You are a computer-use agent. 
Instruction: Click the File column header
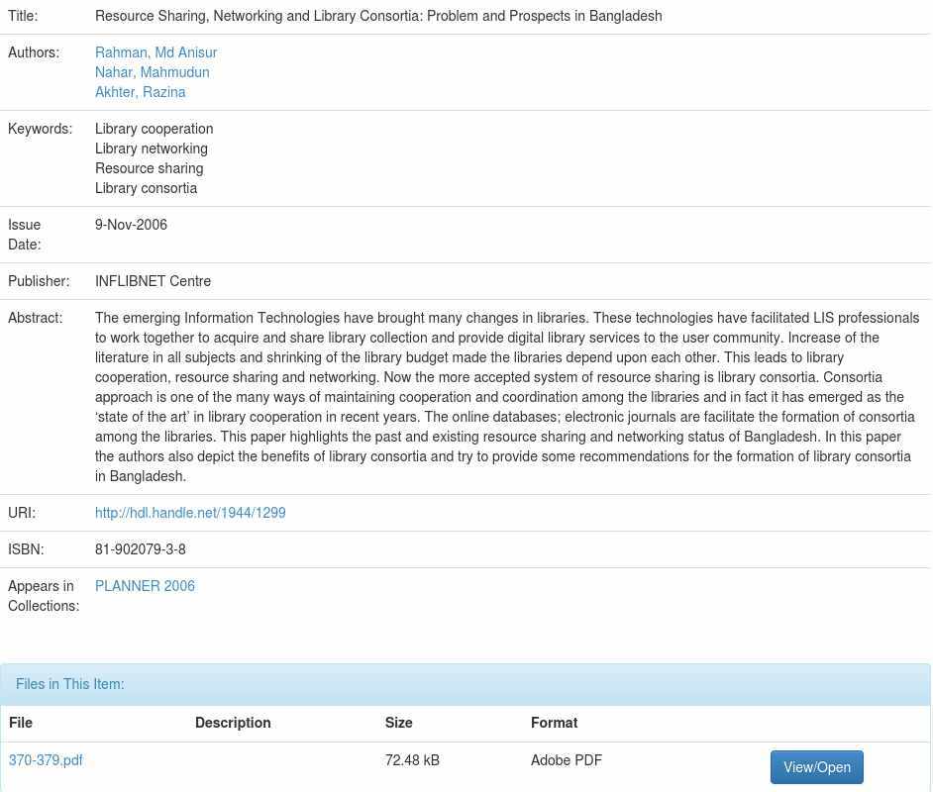point(21,723)
